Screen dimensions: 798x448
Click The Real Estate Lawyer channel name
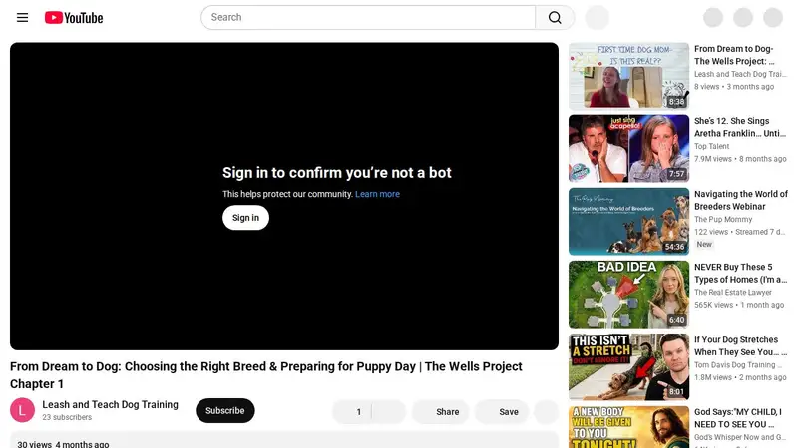click(x=733, y=292)
